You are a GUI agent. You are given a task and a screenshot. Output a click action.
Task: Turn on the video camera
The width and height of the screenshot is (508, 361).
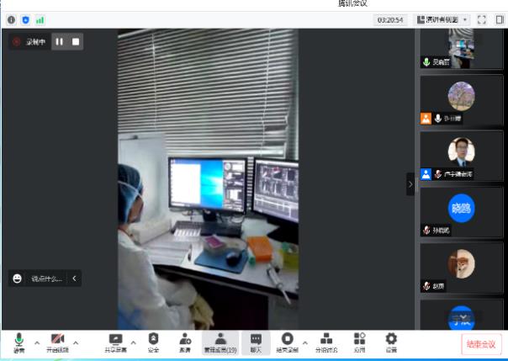57,341
